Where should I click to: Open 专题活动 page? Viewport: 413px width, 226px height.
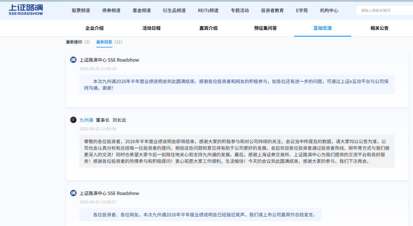point(240,11)
